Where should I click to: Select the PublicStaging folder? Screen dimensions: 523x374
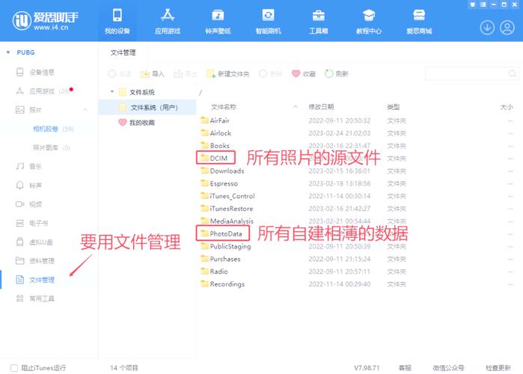click(226, 246)
